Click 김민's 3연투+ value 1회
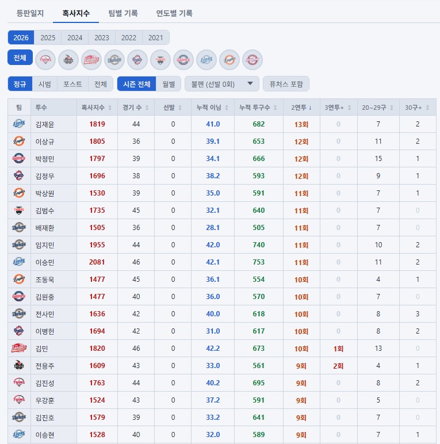The image size is (440, 444). (x=338, y=349)
